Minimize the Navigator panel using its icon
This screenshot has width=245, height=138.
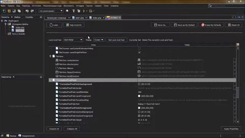41,77
